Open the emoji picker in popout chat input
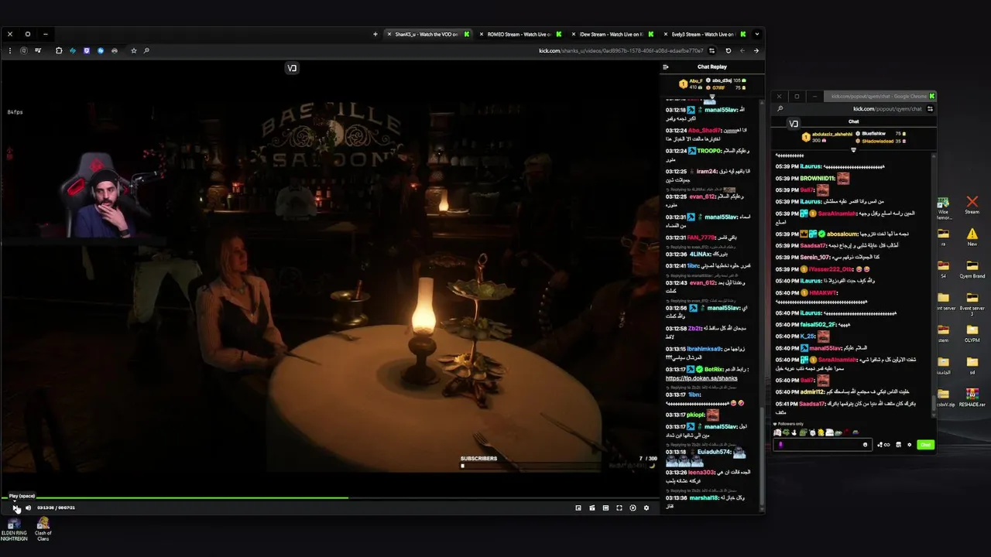The height and width of the screenshot is (557, 991). [x=865, y=445]
